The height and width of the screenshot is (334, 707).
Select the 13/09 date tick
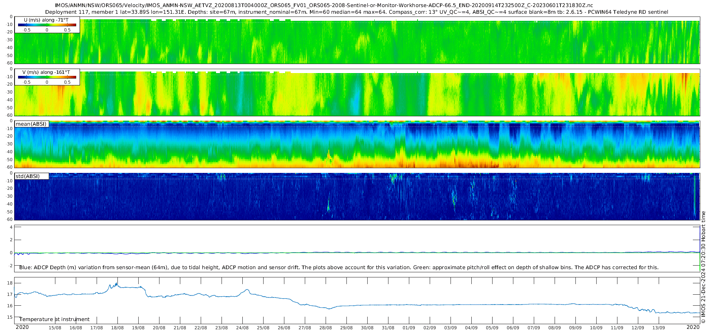658,328
